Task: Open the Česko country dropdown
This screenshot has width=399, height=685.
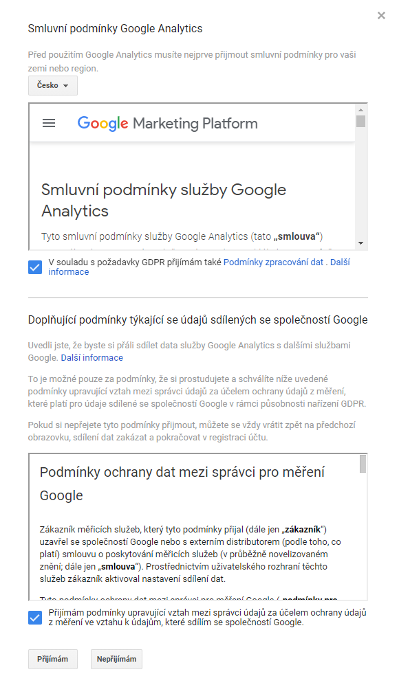Action: pyautogui.click(x=53, y=85)
